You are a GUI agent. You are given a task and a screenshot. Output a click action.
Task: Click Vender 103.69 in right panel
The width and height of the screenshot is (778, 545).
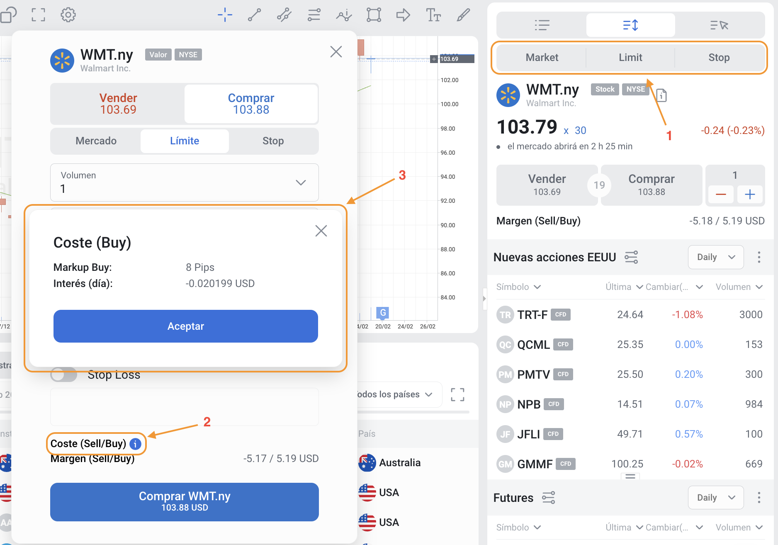547,185
